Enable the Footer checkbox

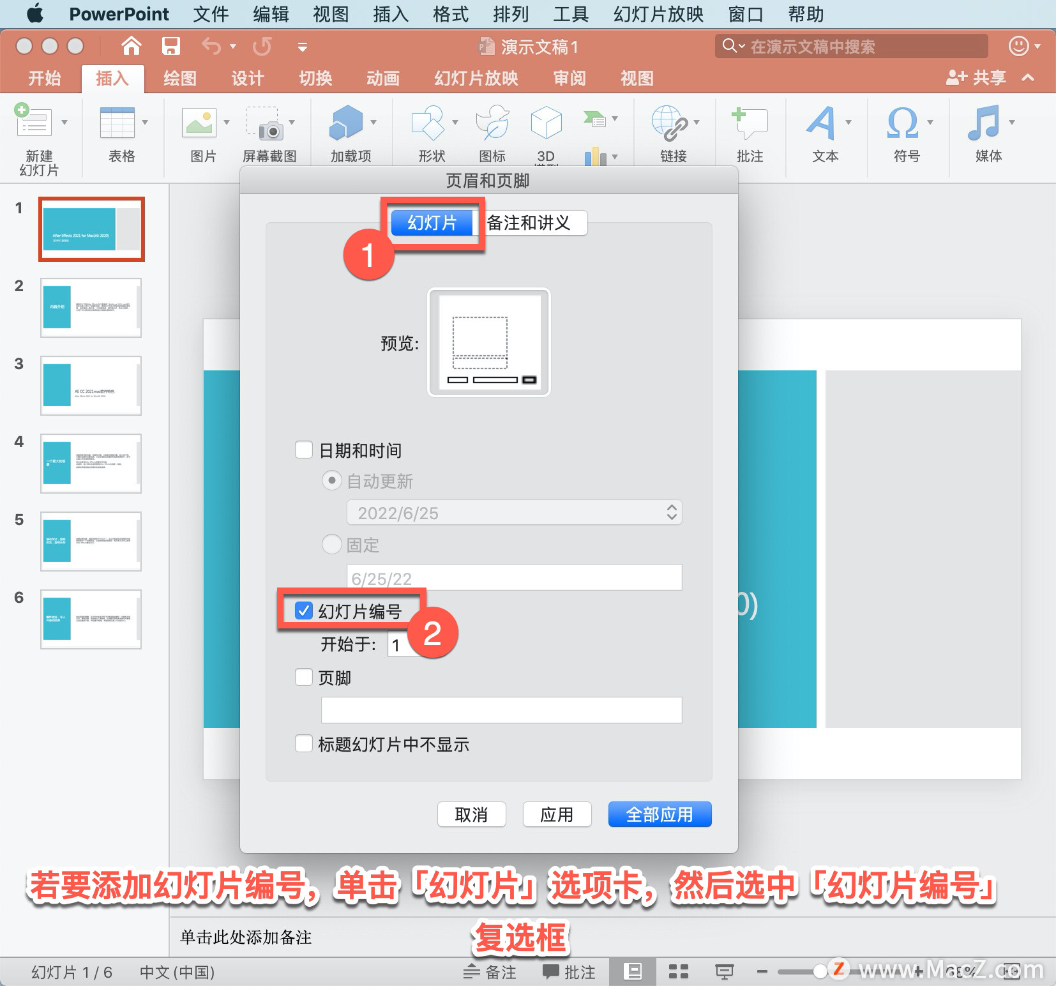[304, 677]
